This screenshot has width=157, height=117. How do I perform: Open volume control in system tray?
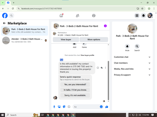pos(140,115)
